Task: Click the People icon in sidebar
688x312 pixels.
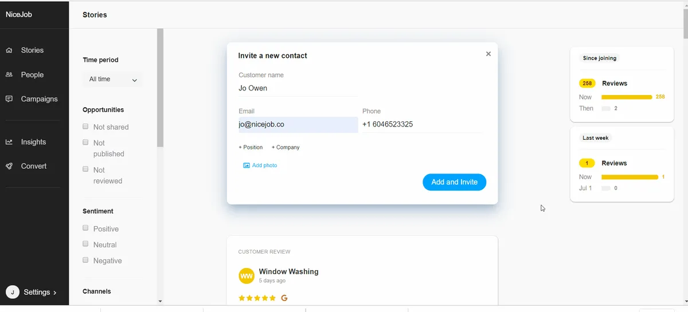Action: coord(9,74)
